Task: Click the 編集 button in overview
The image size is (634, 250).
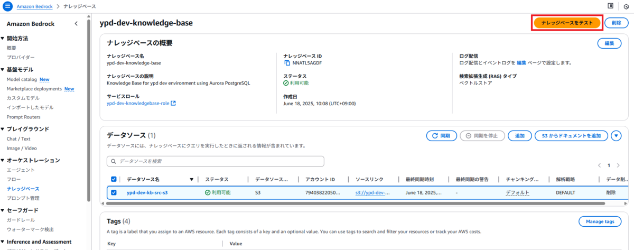Action: pos(609,43)
